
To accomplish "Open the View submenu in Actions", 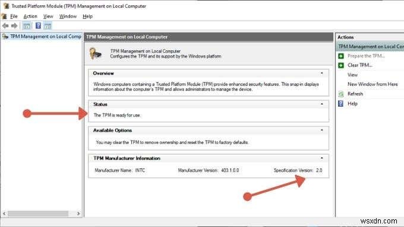I will click(352, 75).
